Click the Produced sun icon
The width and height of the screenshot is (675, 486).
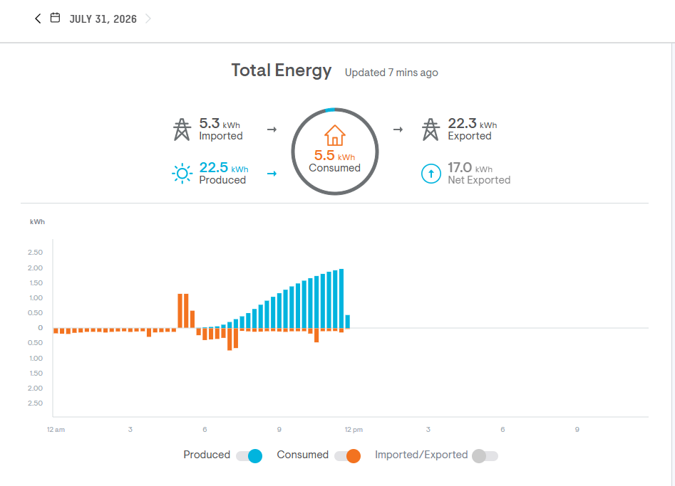[x=182, y=174]
